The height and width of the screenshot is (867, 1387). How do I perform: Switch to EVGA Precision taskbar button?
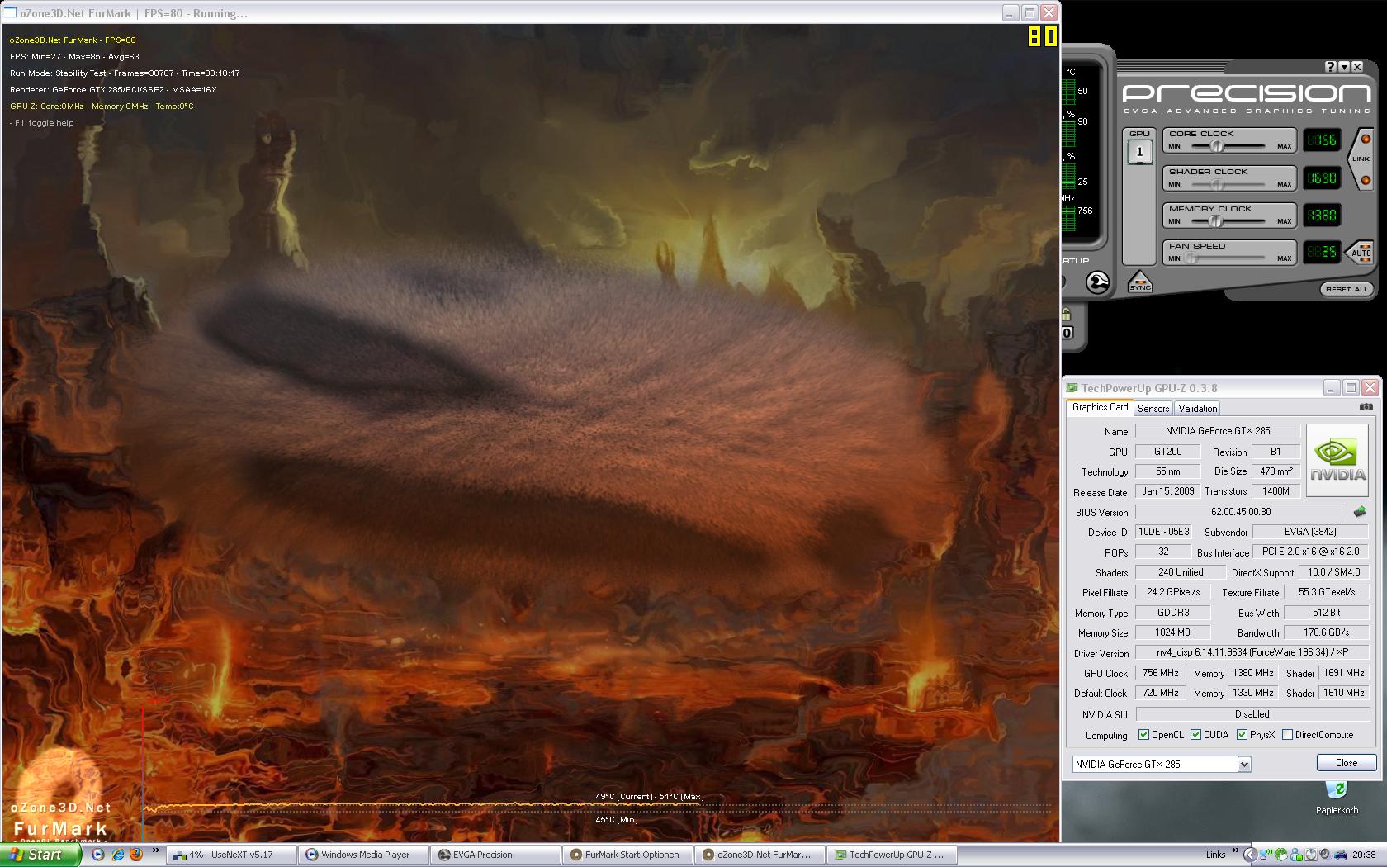495,855
